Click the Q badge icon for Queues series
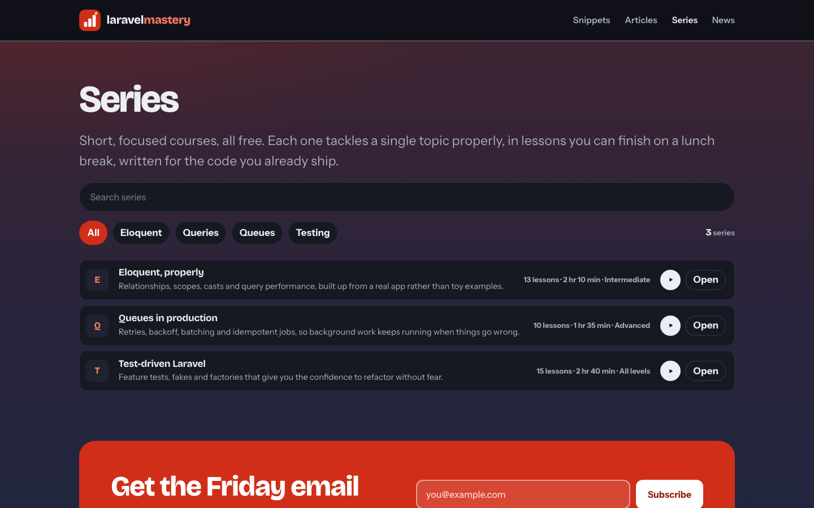Image resolution: width=814 pixels, height=508 pixels. coord(97,326)
